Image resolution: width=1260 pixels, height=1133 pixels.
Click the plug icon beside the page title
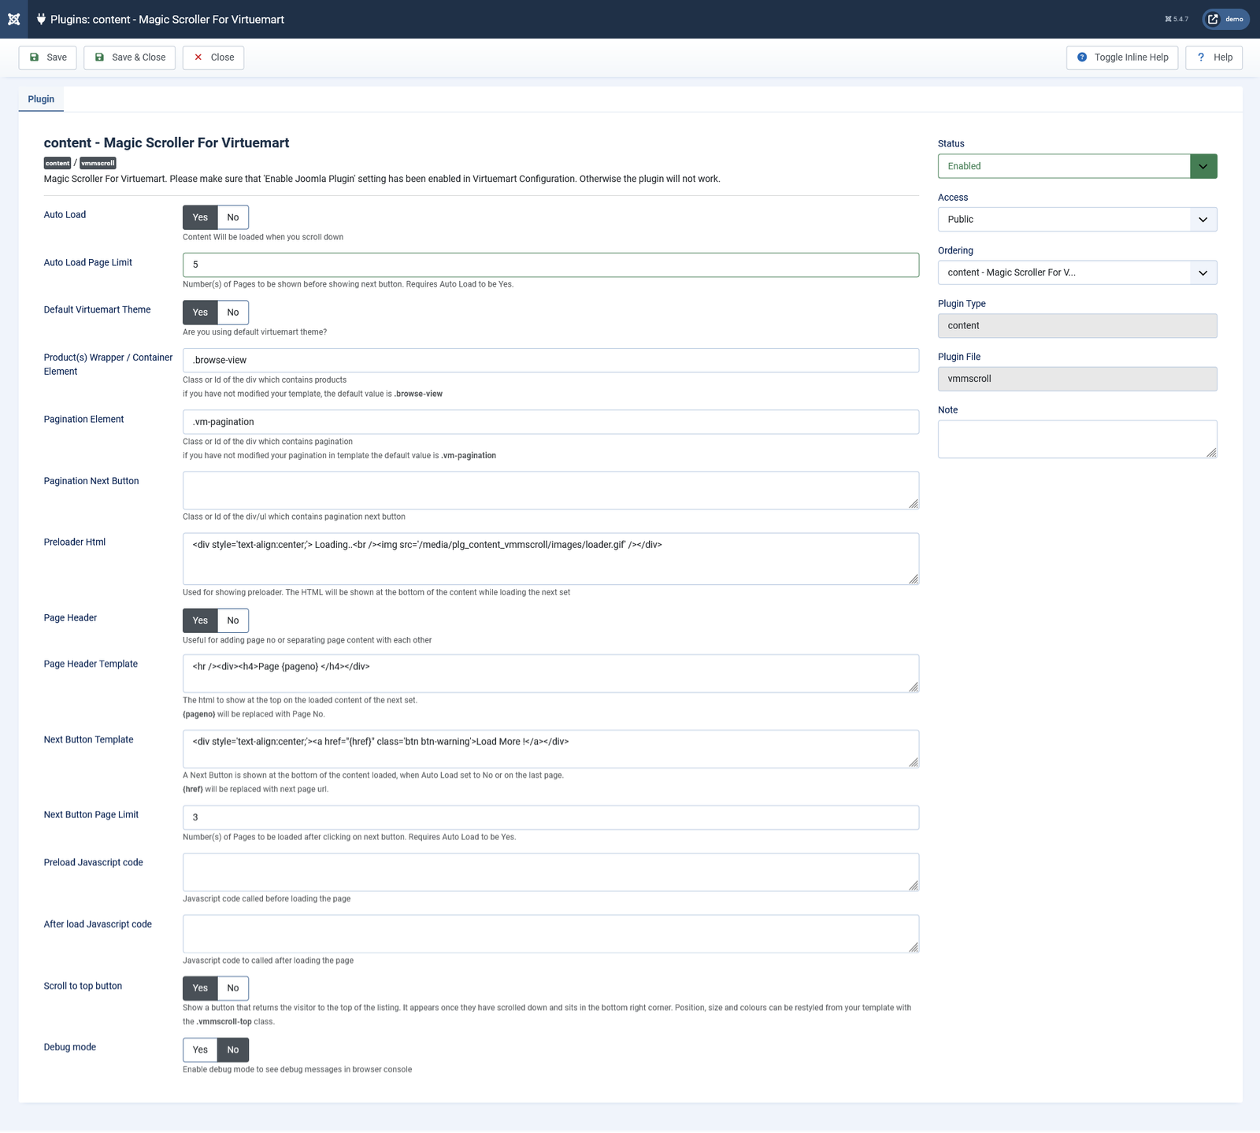click(x=41, y=19)
